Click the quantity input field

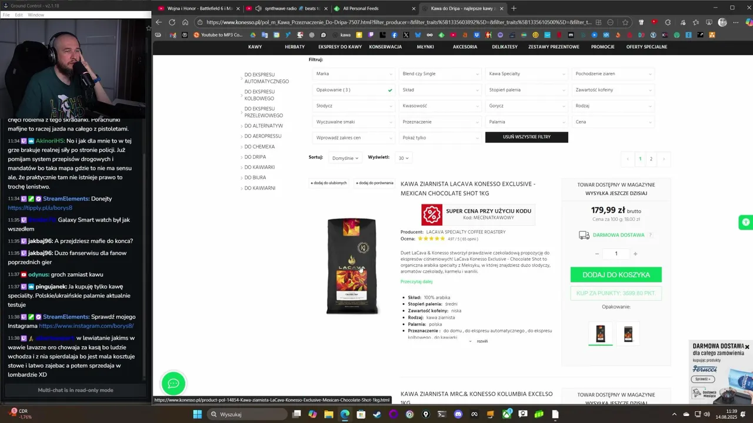(616, 254)
